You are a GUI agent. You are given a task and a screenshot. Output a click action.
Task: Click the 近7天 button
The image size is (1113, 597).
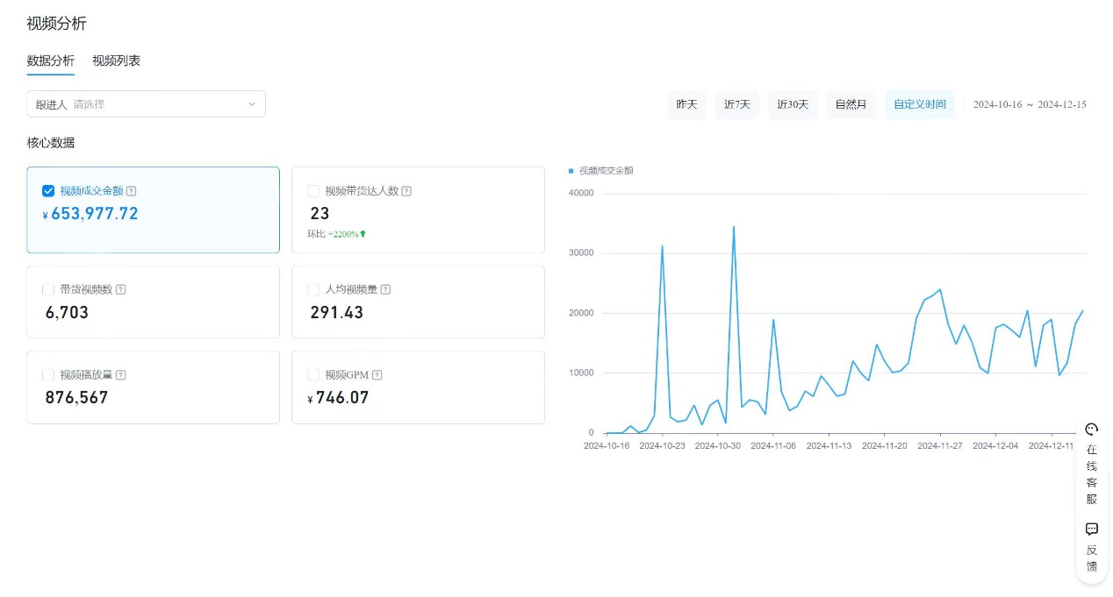click(736, 104)
